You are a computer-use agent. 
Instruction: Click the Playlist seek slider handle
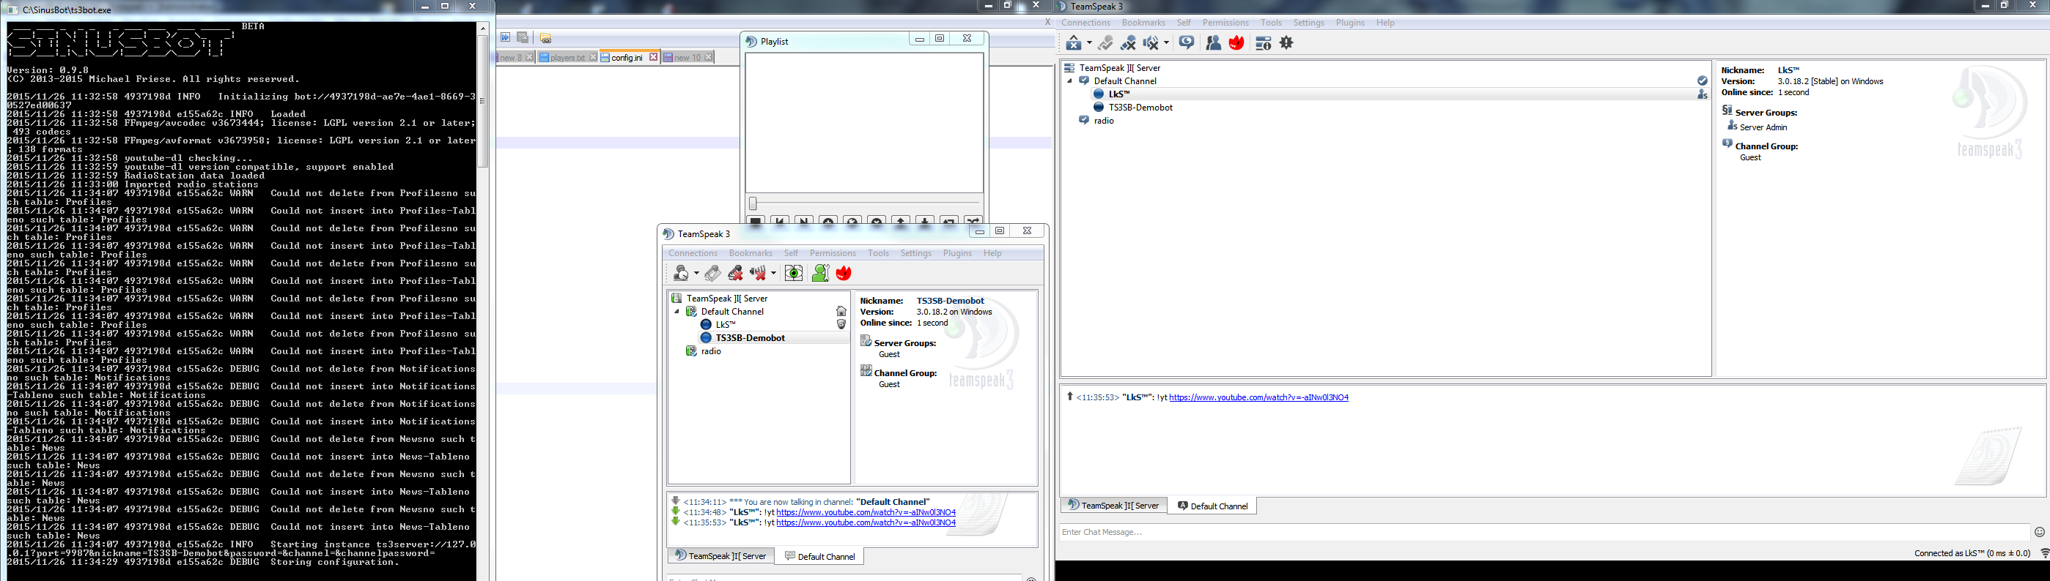coord(753,203)
